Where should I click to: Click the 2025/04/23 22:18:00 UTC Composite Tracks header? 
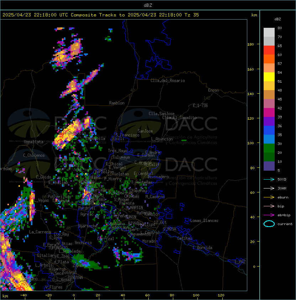tap(101, 15)
